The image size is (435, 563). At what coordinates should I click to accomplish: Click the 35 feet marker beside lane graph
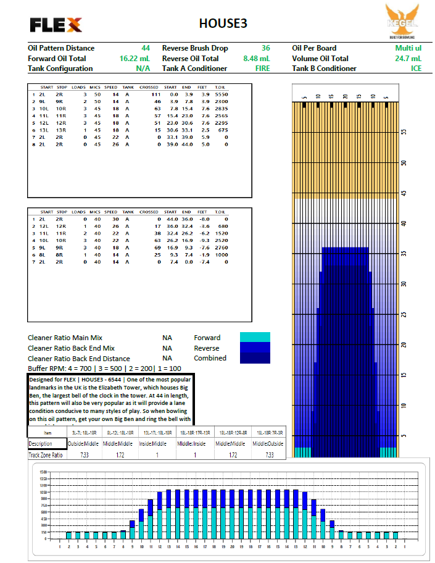pos(404,254)
